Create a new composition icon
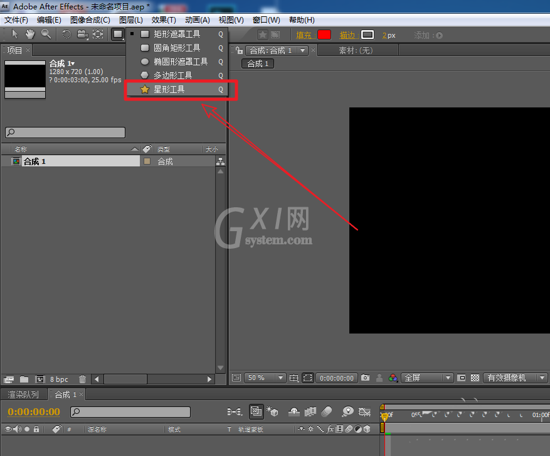 (40, 379)
